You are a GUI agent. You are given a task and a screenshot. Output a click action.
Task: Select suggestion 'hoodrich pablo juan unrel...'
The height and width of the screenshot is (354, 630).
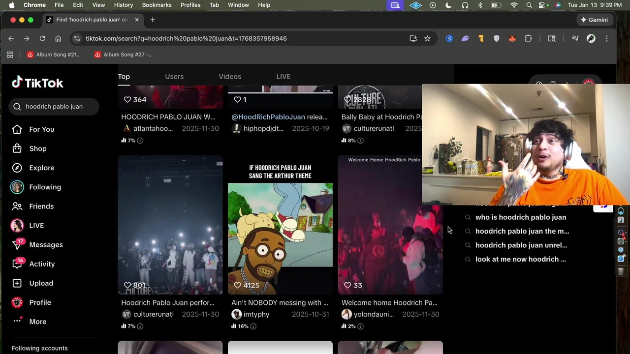click(521, 245)
